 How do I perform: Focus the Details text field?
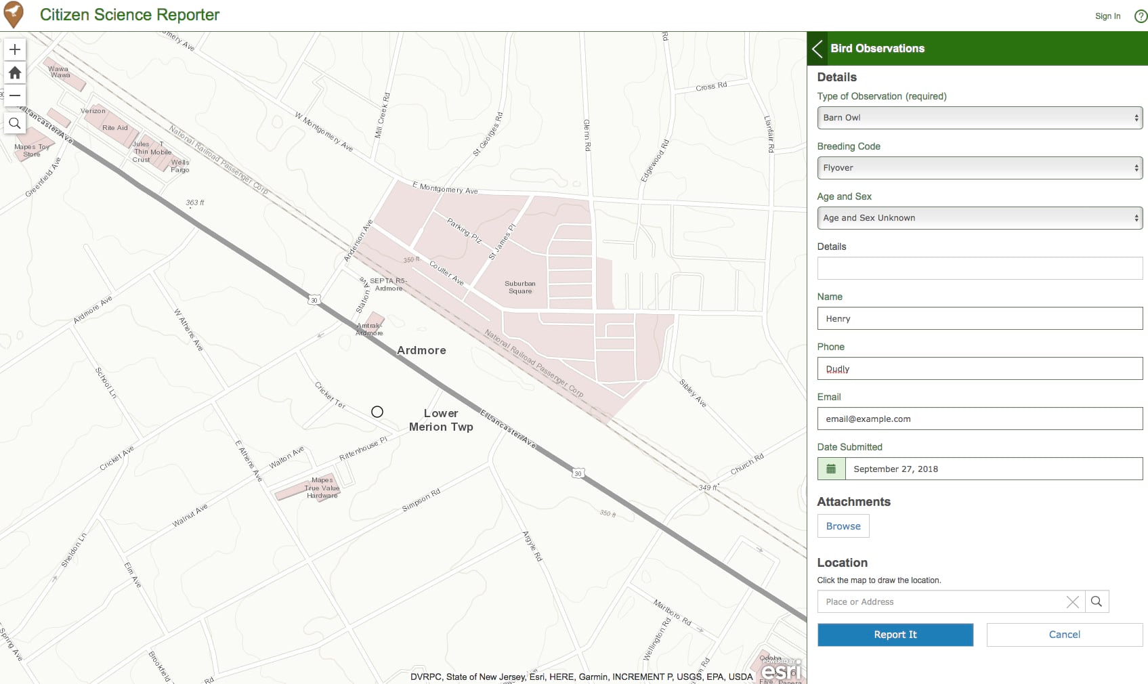pos(979,268)
